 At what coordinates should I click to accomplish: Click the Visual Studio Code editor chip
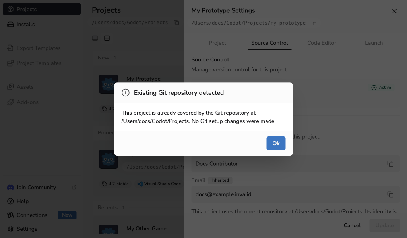(x=159, y=184)
